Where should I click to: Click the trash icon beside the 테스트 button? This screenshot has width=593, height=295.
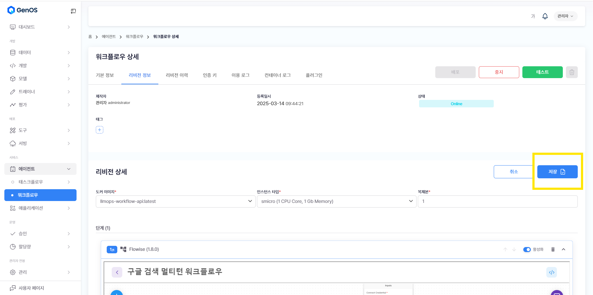pos(572,72)
